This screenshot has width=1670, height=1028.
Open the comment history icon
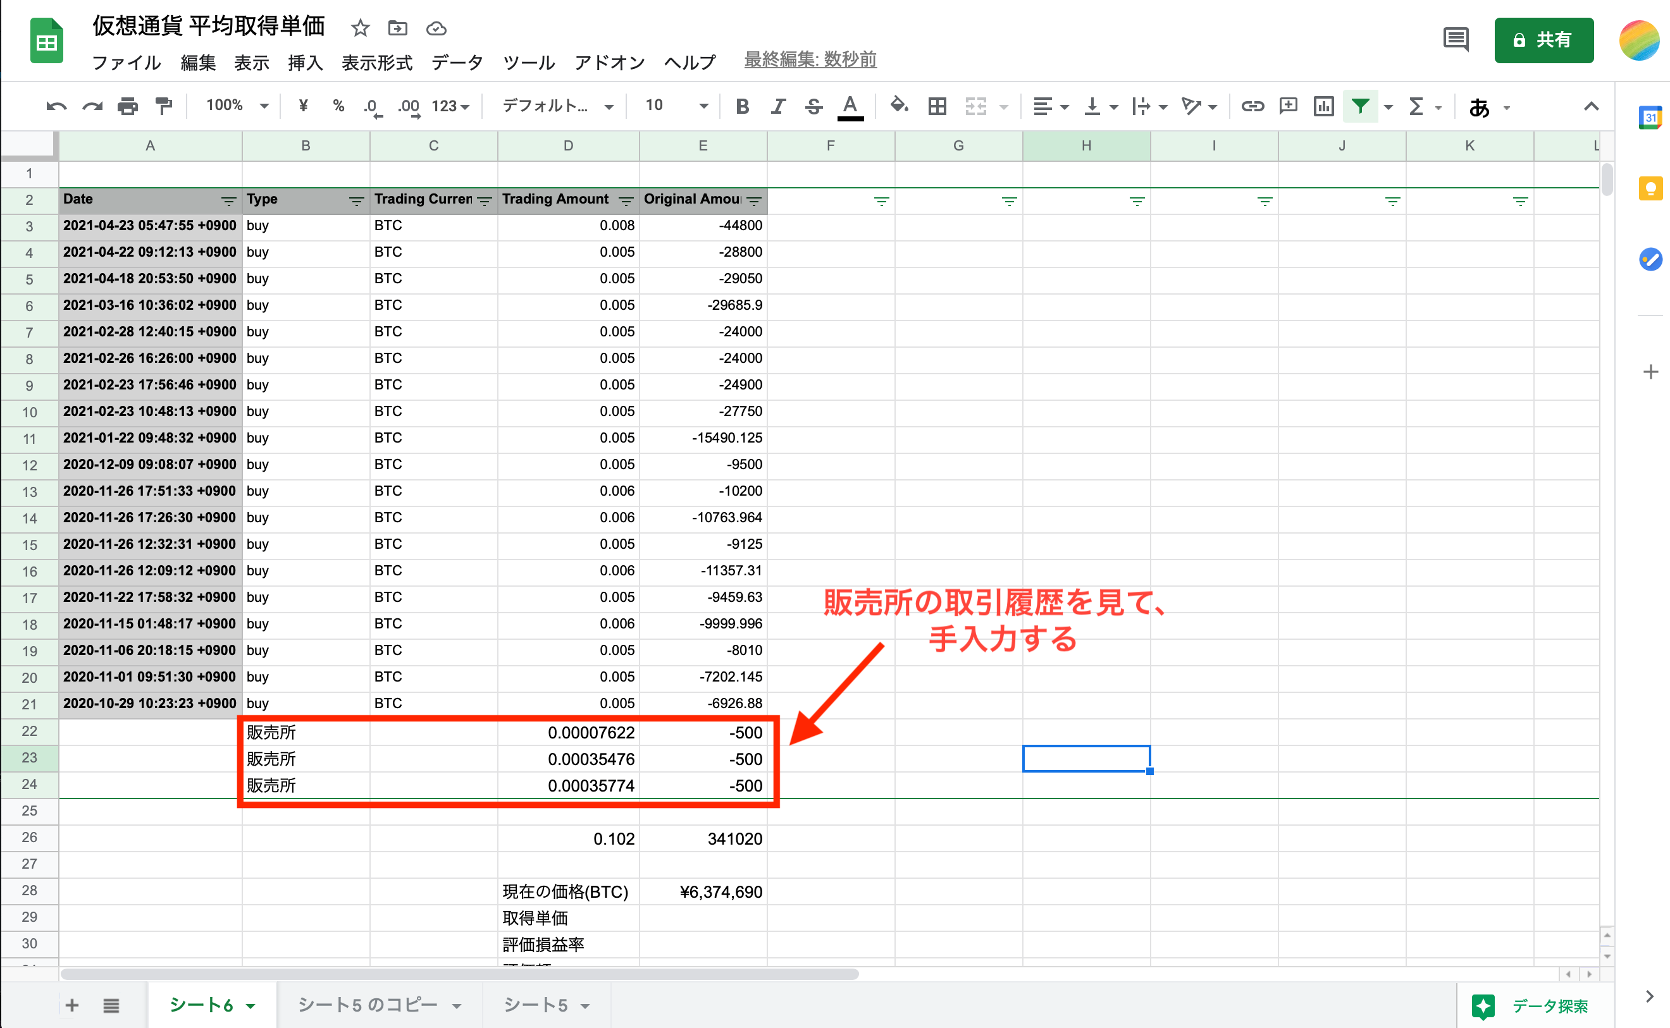click(1455, 39)
